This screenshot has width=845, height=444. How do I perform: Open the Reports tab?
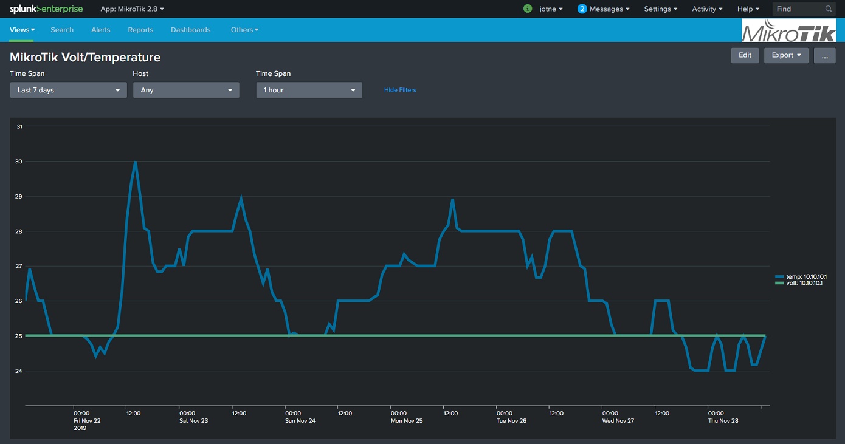pos(140,30)
